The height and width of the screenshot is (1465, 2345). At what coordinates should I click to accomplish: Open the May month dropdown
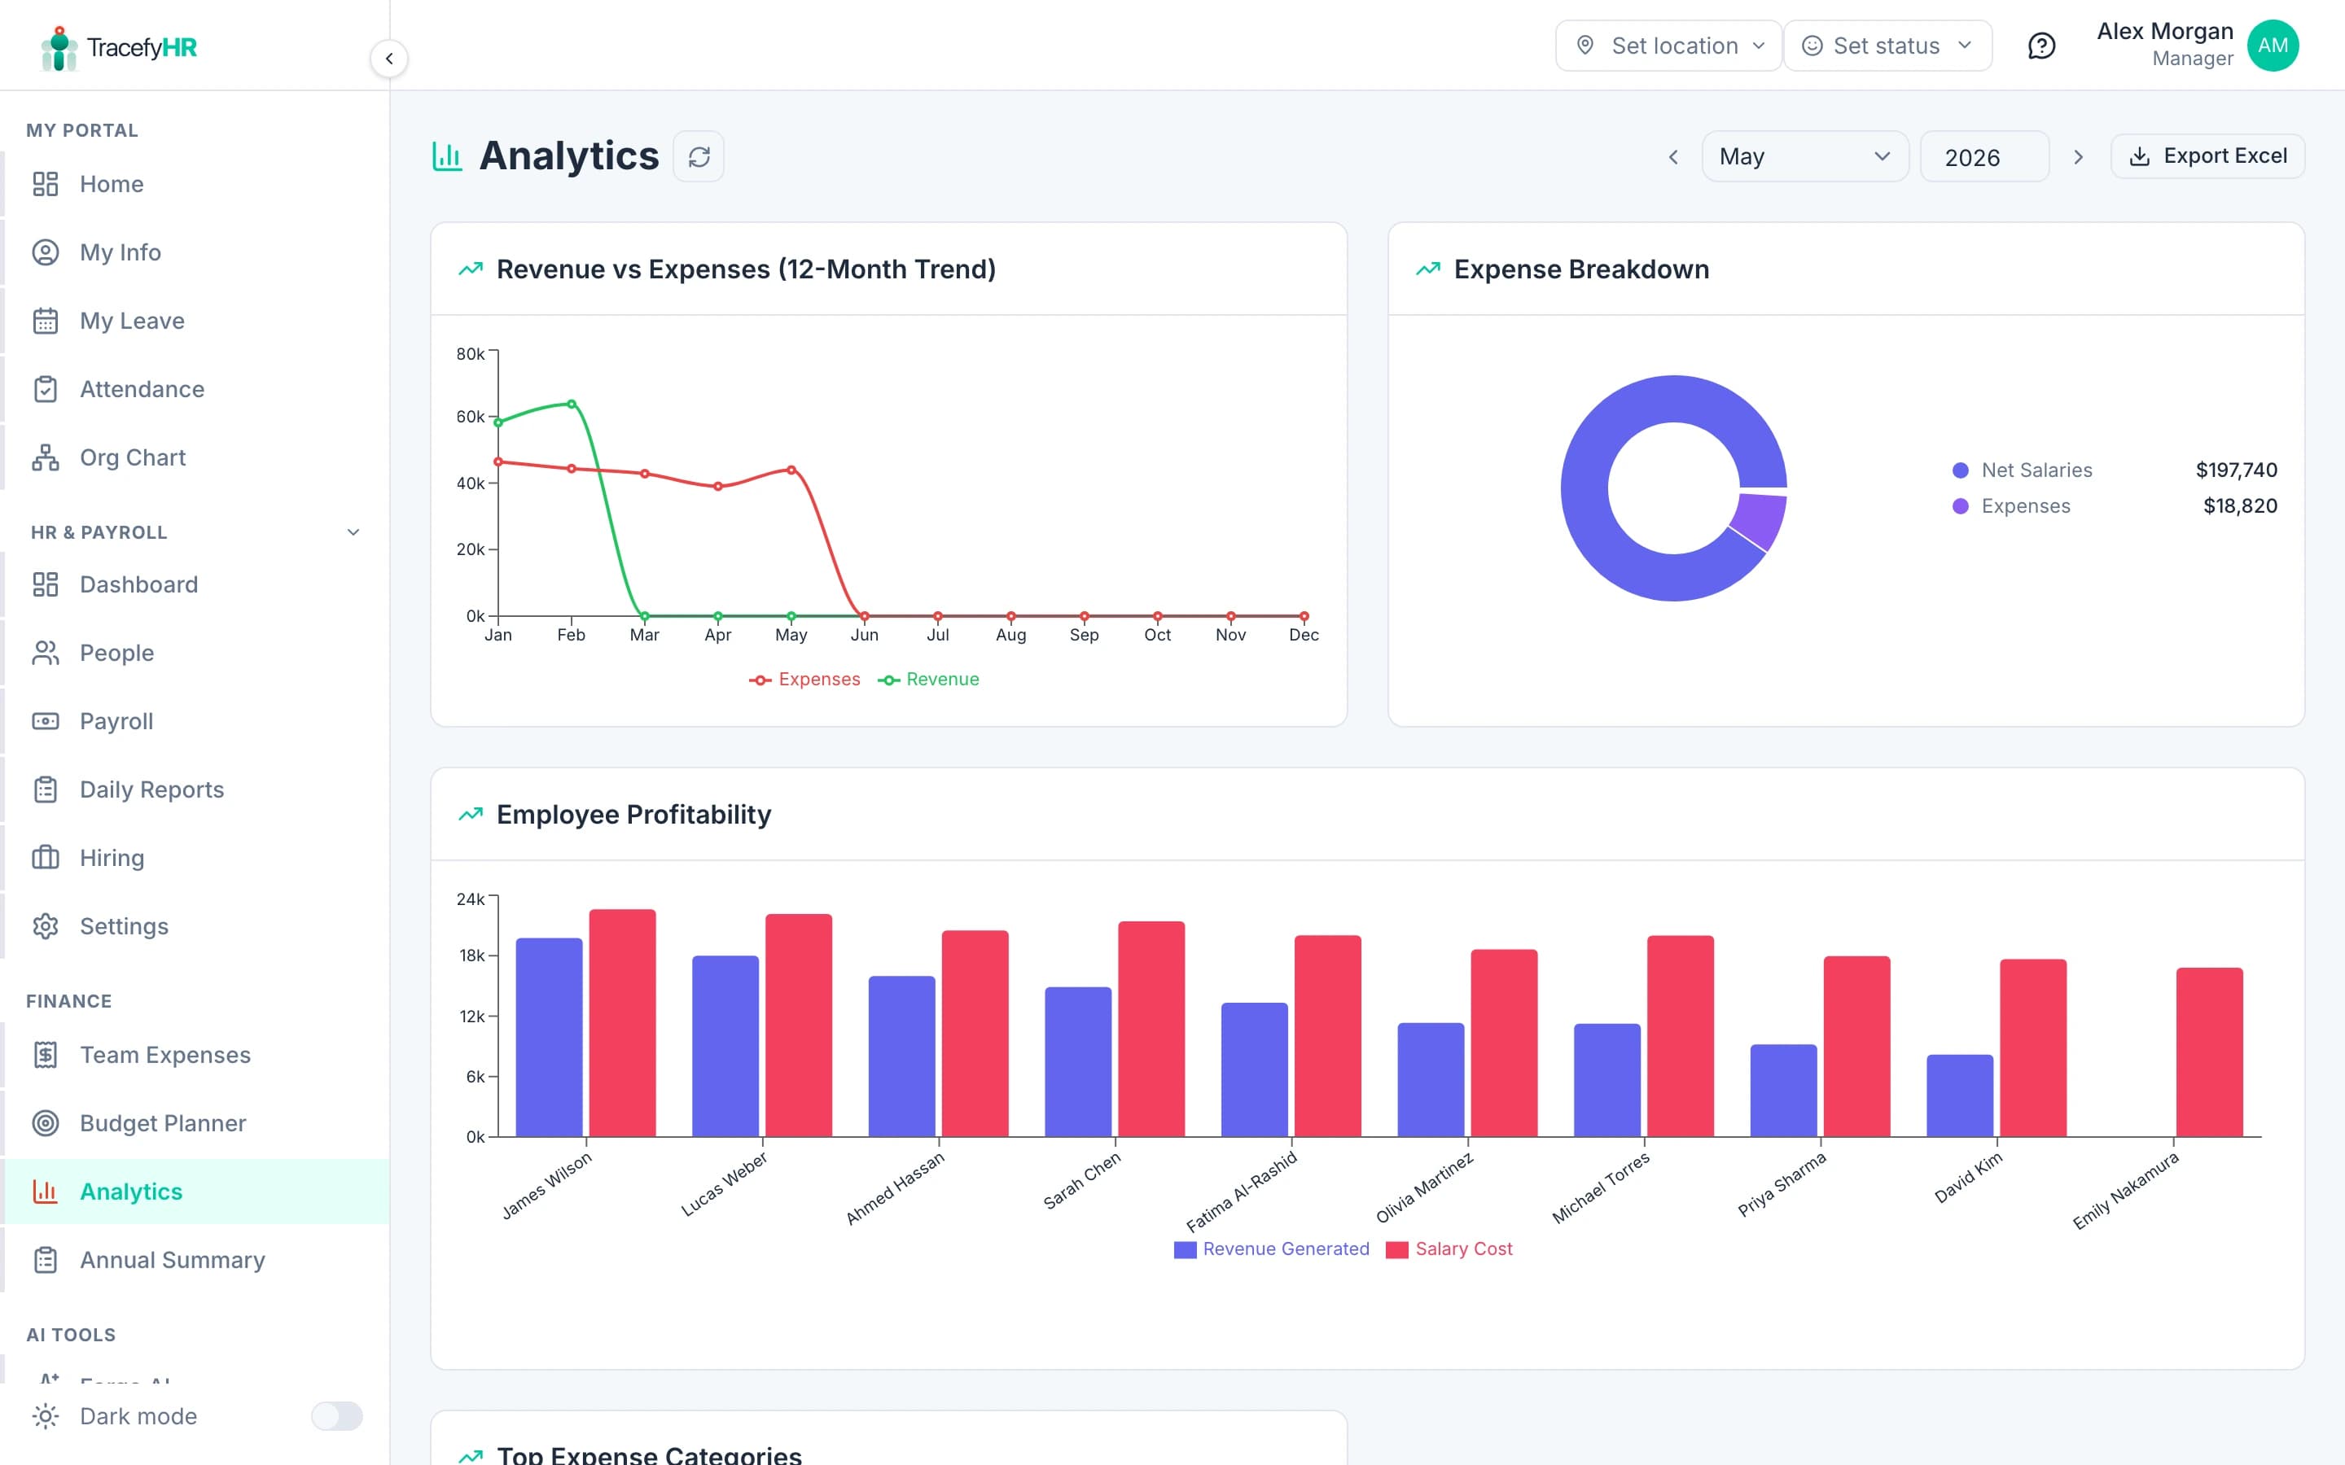pos(1804,156)
